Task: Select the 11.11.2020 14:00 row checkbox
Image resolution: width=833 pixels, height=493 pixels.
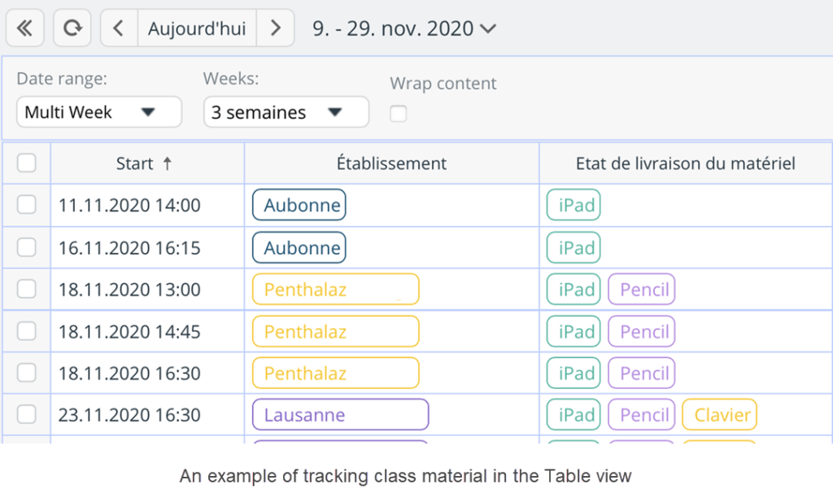Action: pos(27,205)
